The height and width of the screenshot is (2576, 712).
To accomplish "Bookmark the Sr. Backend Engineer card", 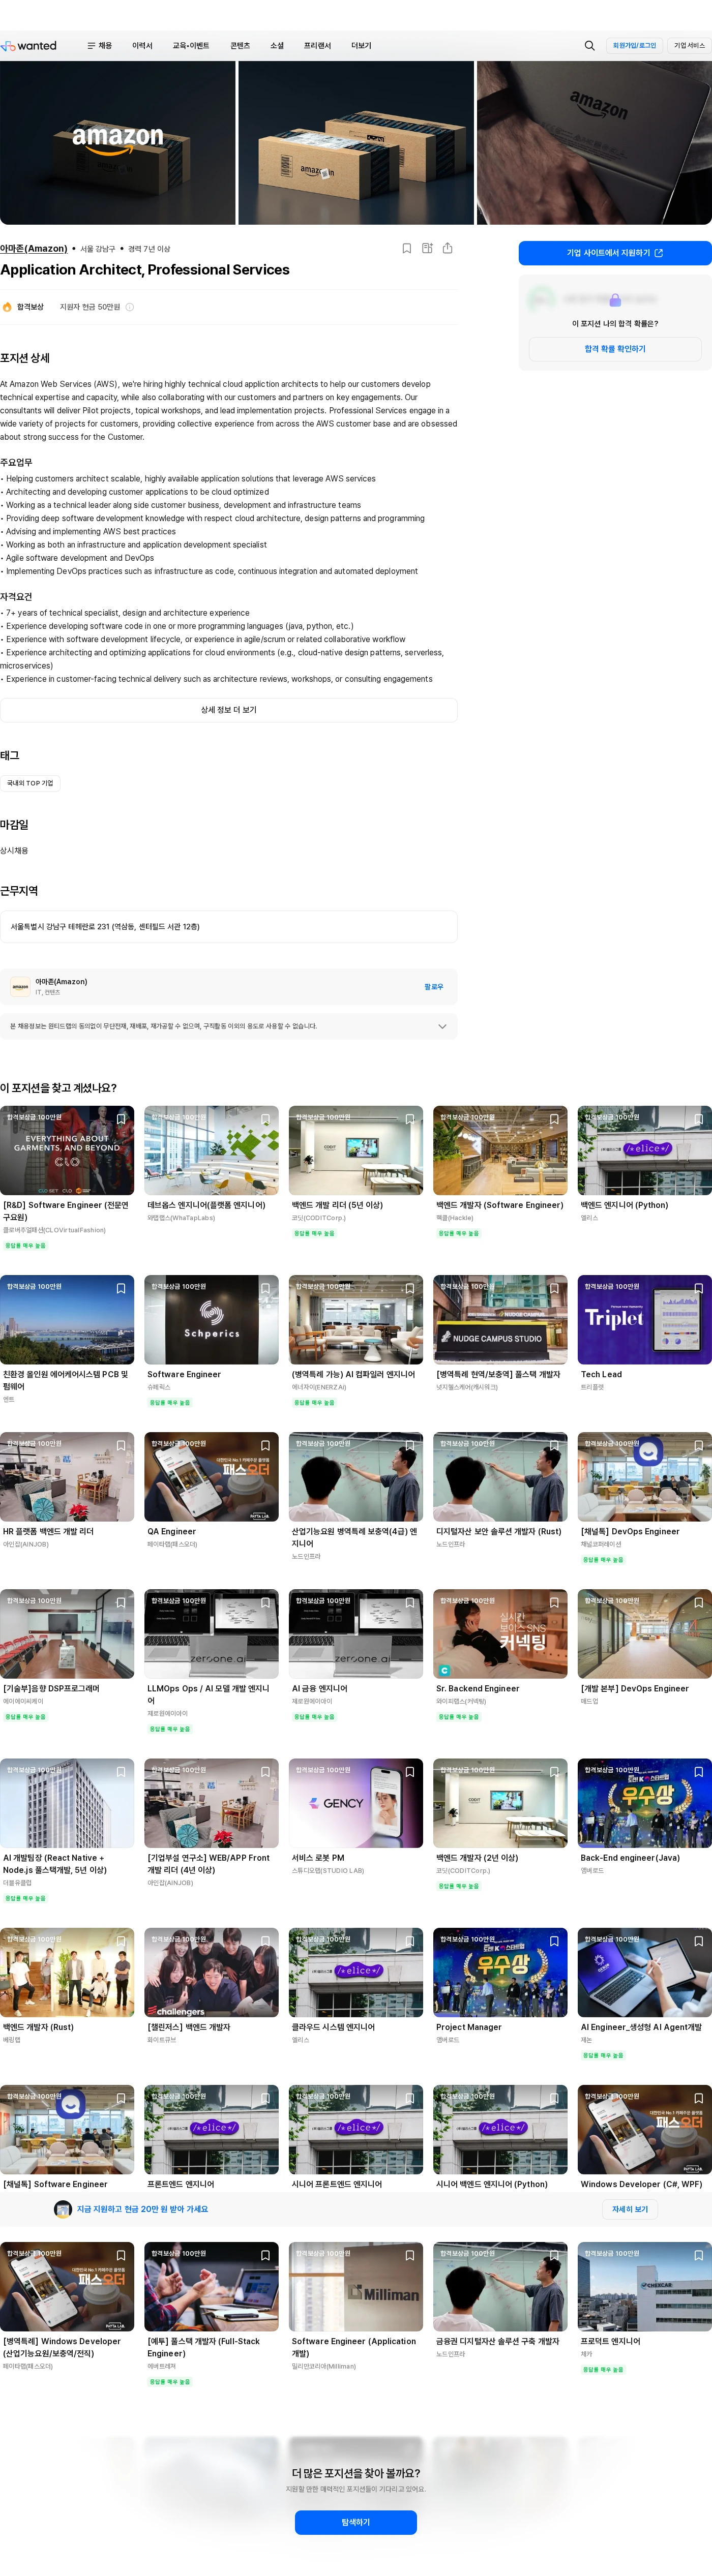I will [554, 1603].
